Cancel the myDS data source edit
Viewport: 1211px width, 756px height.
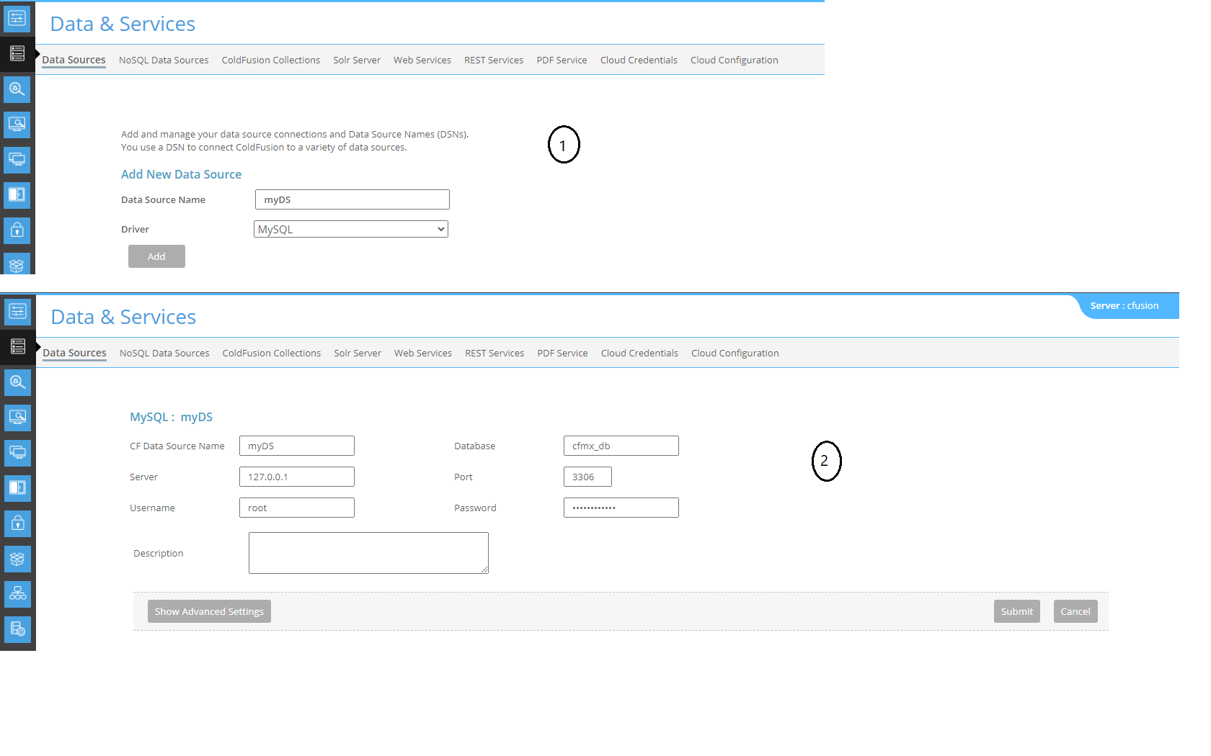(1075, 611)
